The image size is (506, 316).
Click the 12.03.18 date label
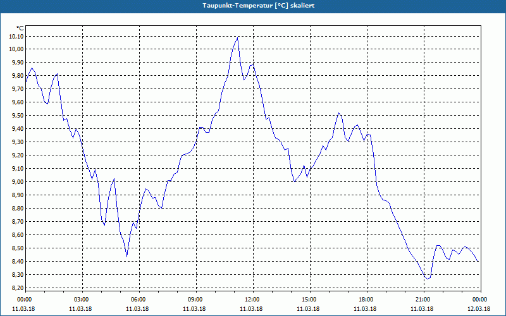click(479, 309)
